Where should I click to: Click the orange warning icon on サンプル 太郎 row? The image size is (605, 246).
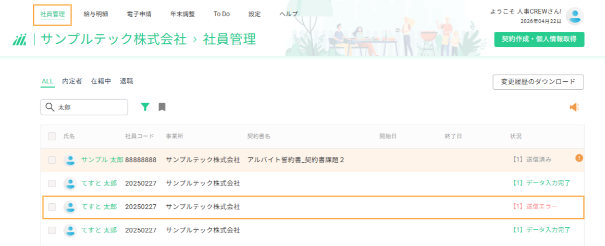579,157
